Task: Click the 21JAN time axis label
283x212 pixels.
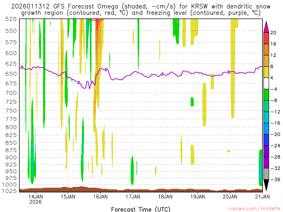Action: click(263, 197)
